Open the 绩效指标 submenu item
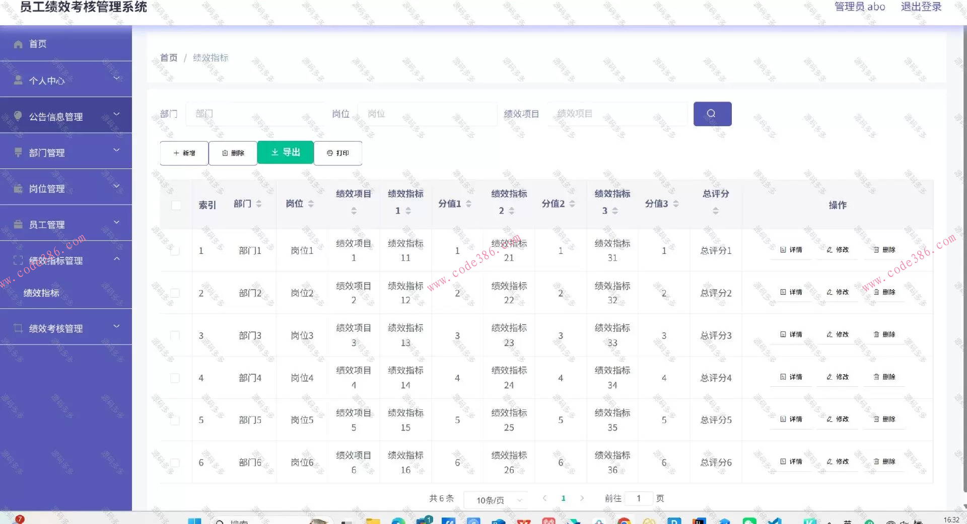This screenshot has width=967, height=524. pyautogui.click(x=41, y=293)
